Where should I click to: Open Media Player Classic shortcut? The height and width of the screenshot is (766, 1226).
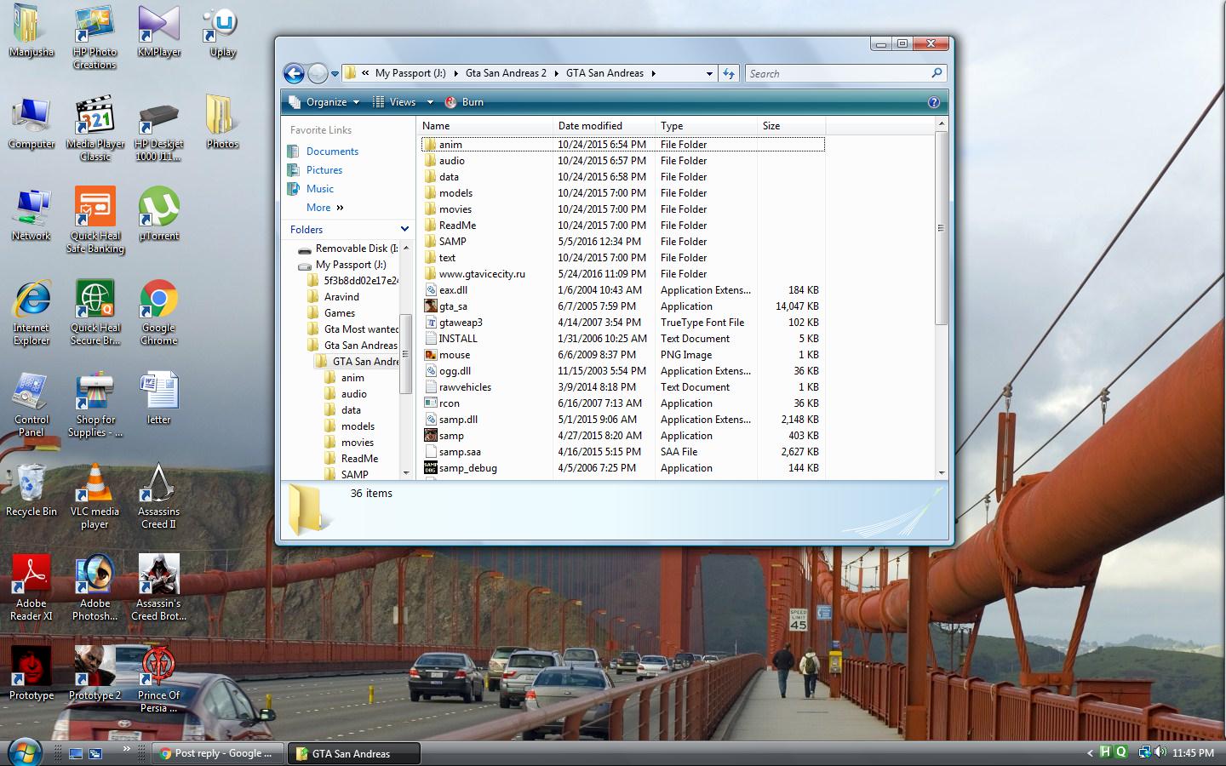tap(95, 129)
